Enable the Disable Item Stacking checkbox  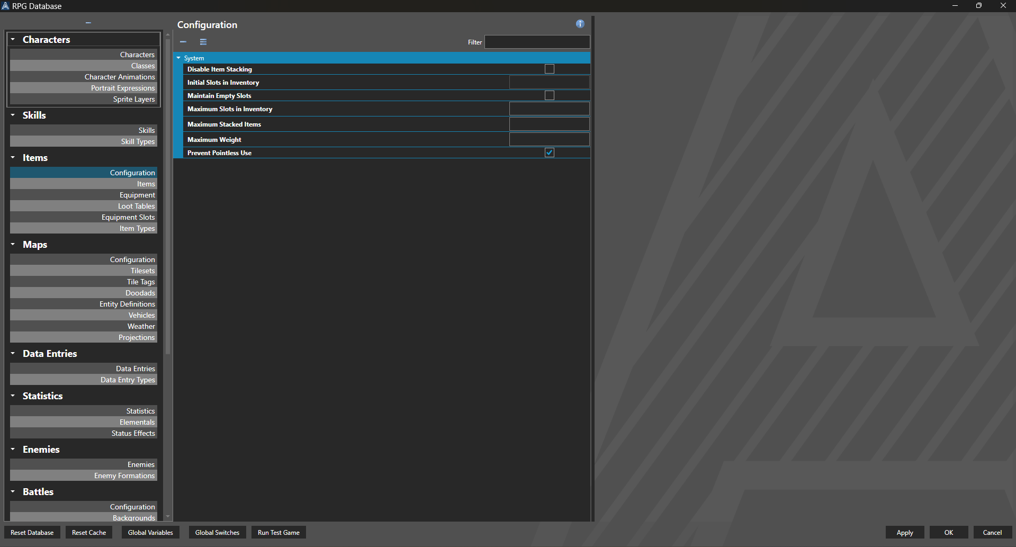[549, 69]
